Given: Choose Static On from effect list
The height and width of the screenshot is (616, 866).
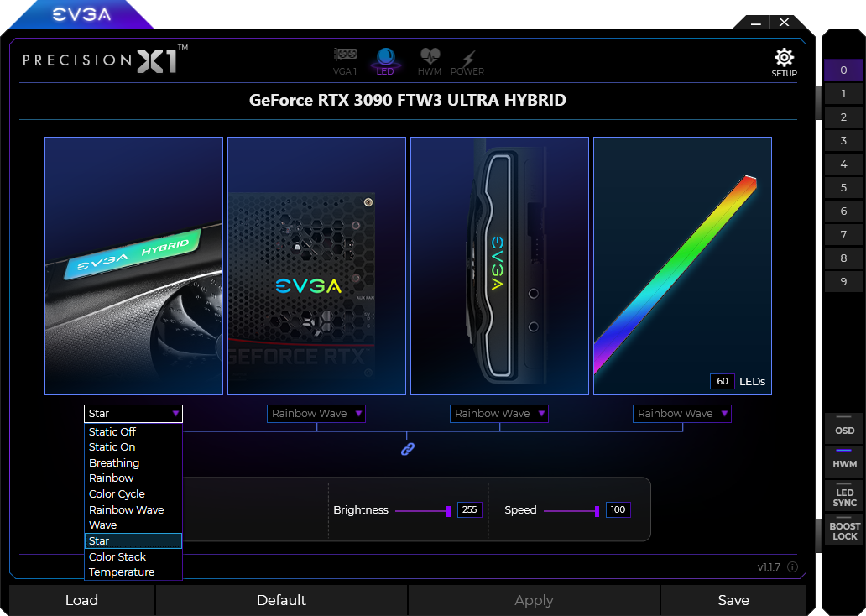Looking at the screenshot, I should point(133,447).
